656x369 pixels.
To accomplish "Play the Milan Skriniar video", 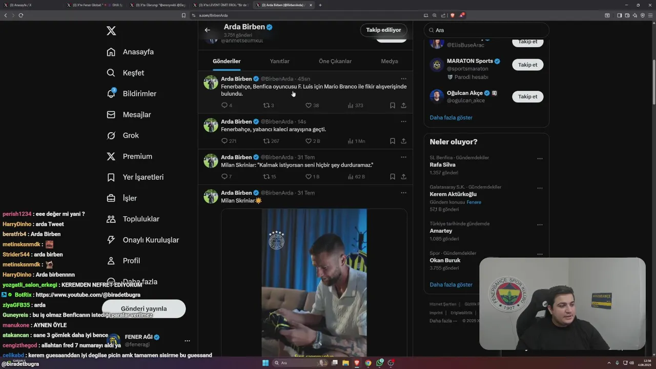I will pos(314,282).
